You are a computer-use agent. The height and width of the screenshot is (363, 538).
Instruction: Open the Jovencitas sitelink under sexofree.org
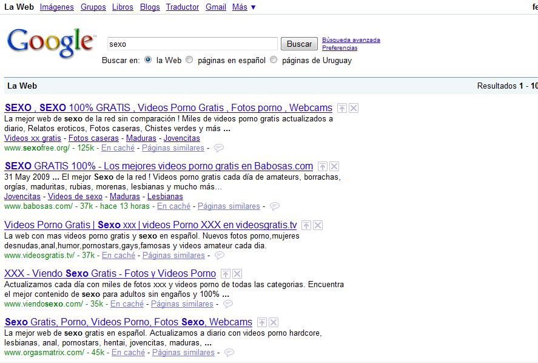coord(182,138)
